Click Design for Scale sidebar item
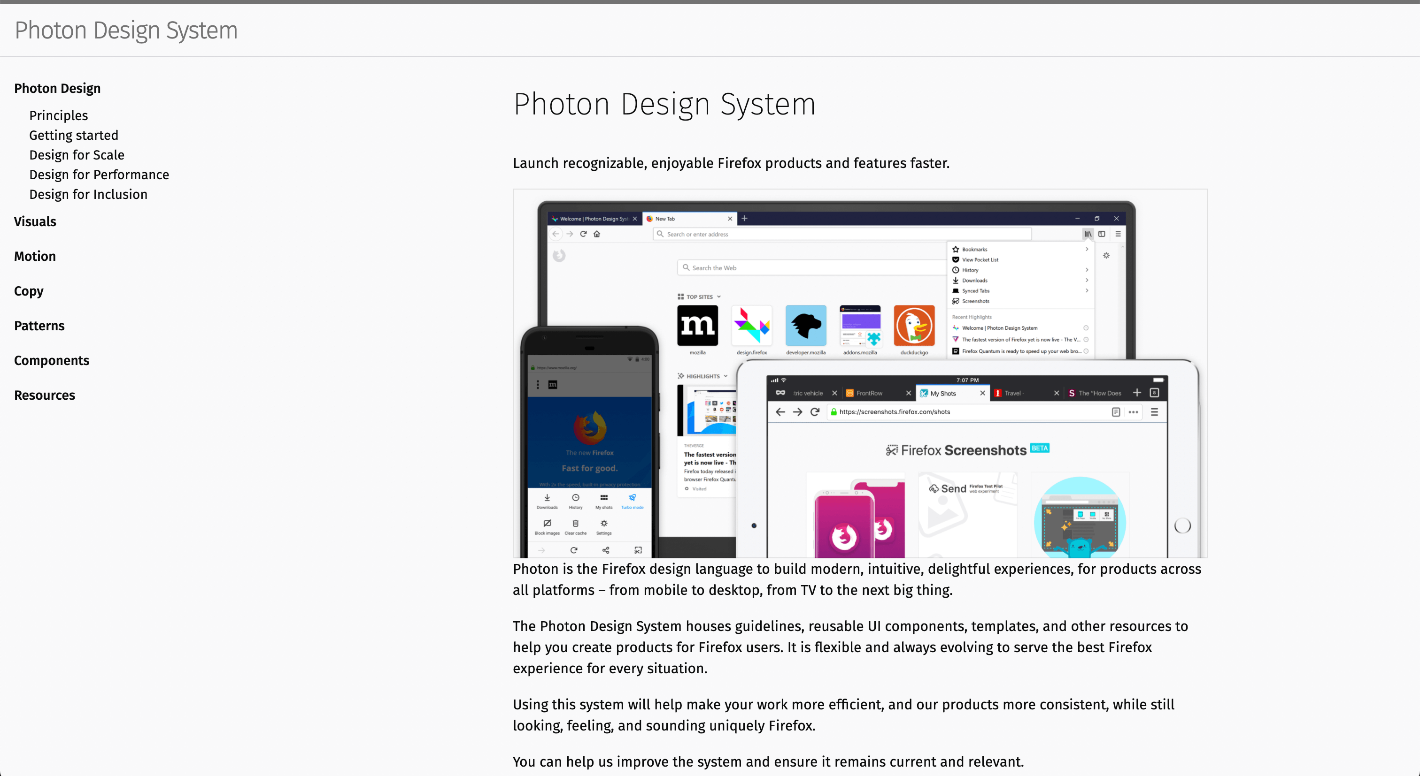The width and height of the screenshot is (1420, 776). point(77,155)
